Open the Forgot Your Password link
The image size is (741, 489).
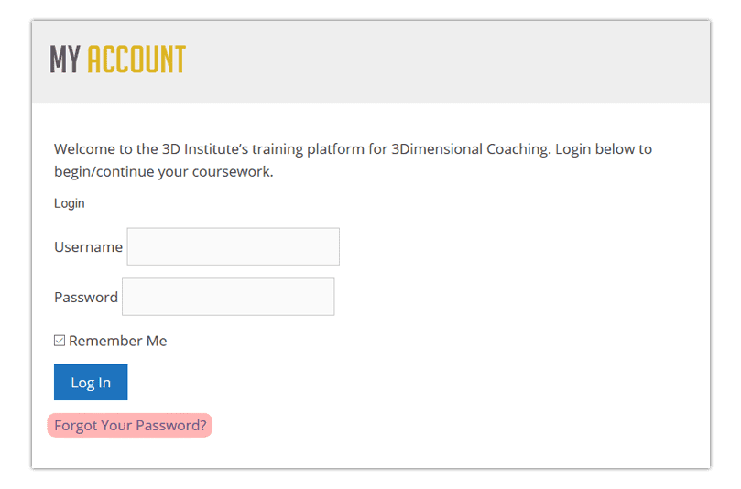click(x=130, y=425)
